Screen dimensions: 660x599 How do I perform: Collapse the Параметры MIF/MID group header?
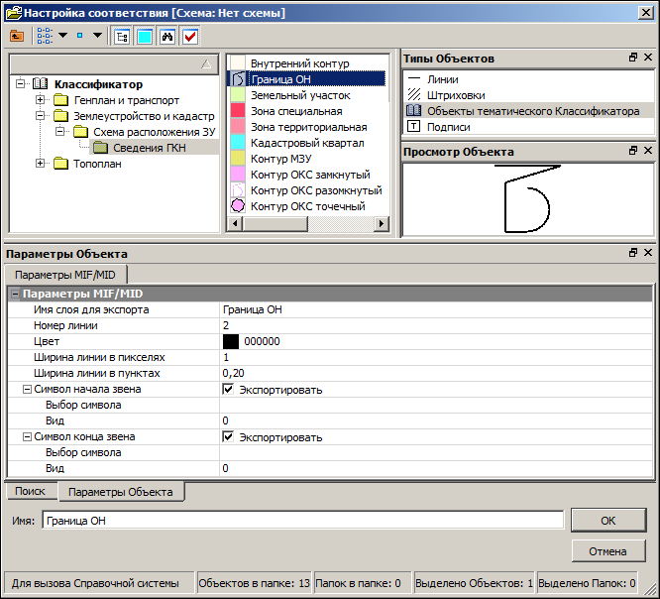click(x=15, y=294)
